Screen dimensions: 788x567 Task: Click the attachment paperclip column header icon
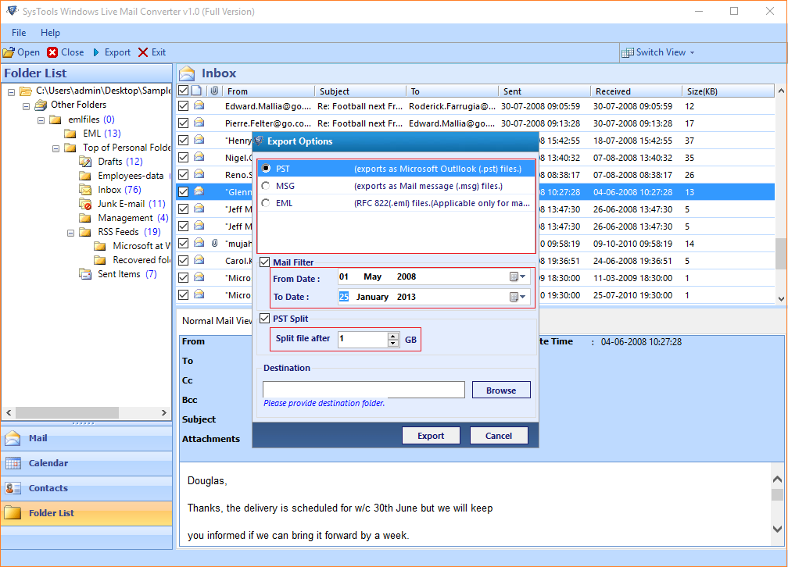[x=214, y=91]
